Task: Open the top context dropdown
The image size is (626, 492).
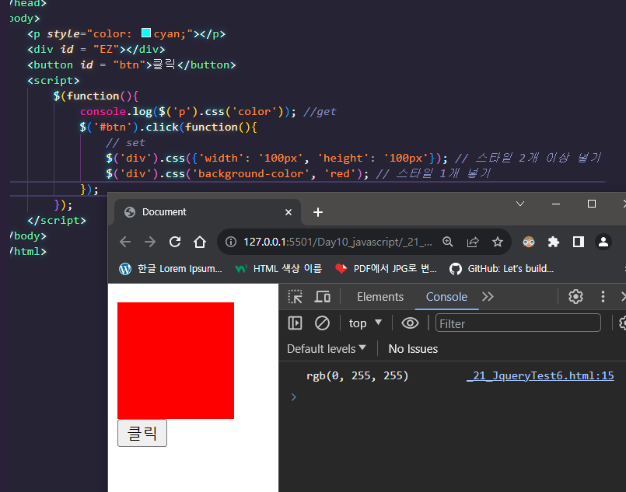Action: (365, 323)
